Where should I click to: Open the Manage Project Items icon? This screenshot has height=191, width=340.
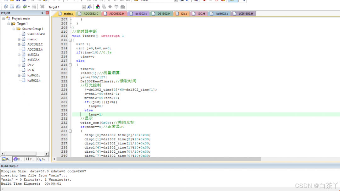tap(98, 7)
